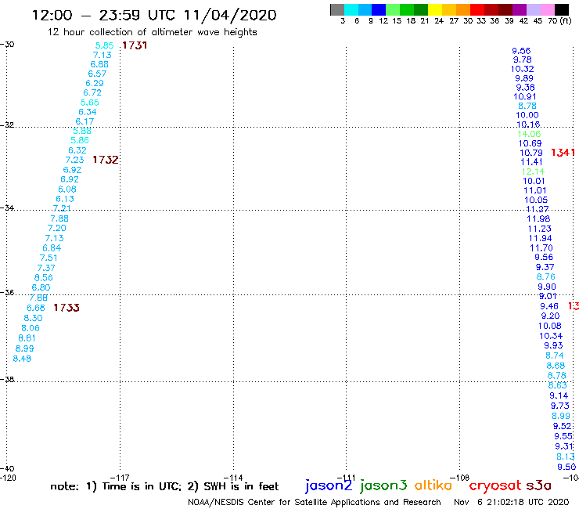Click the -117 longitude axis label
Image resolution: width=579 pixels, height=509 pixels.
pos(120,478)
